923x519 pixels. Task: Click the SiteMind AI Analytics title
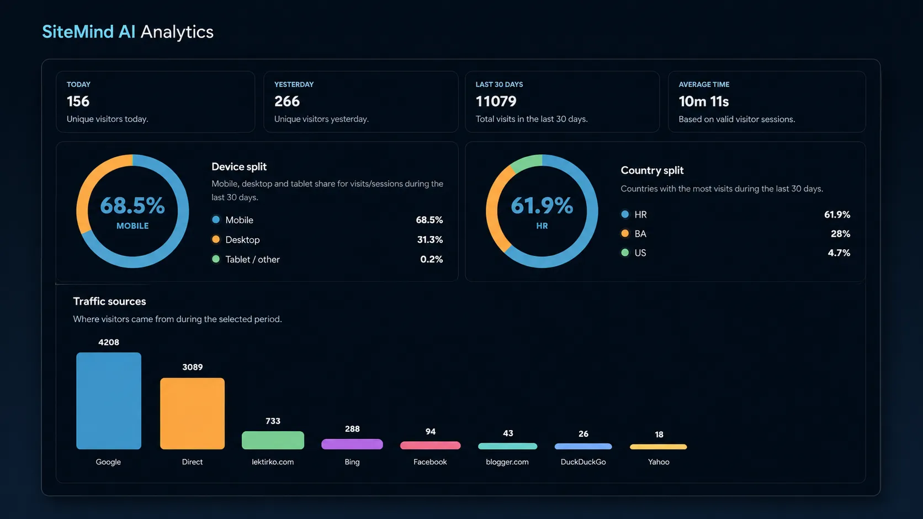click(128, 32)
